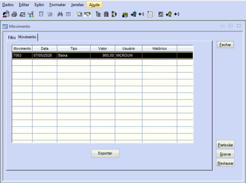Click the Exportar button

coord(105,153)
